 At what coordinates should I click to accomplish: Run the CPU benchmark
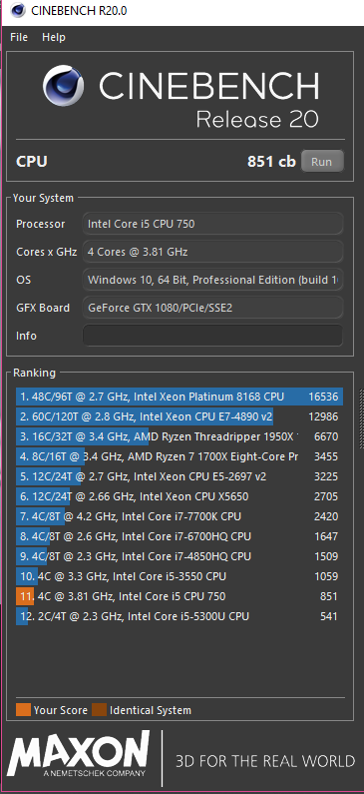tap(322, 162)
